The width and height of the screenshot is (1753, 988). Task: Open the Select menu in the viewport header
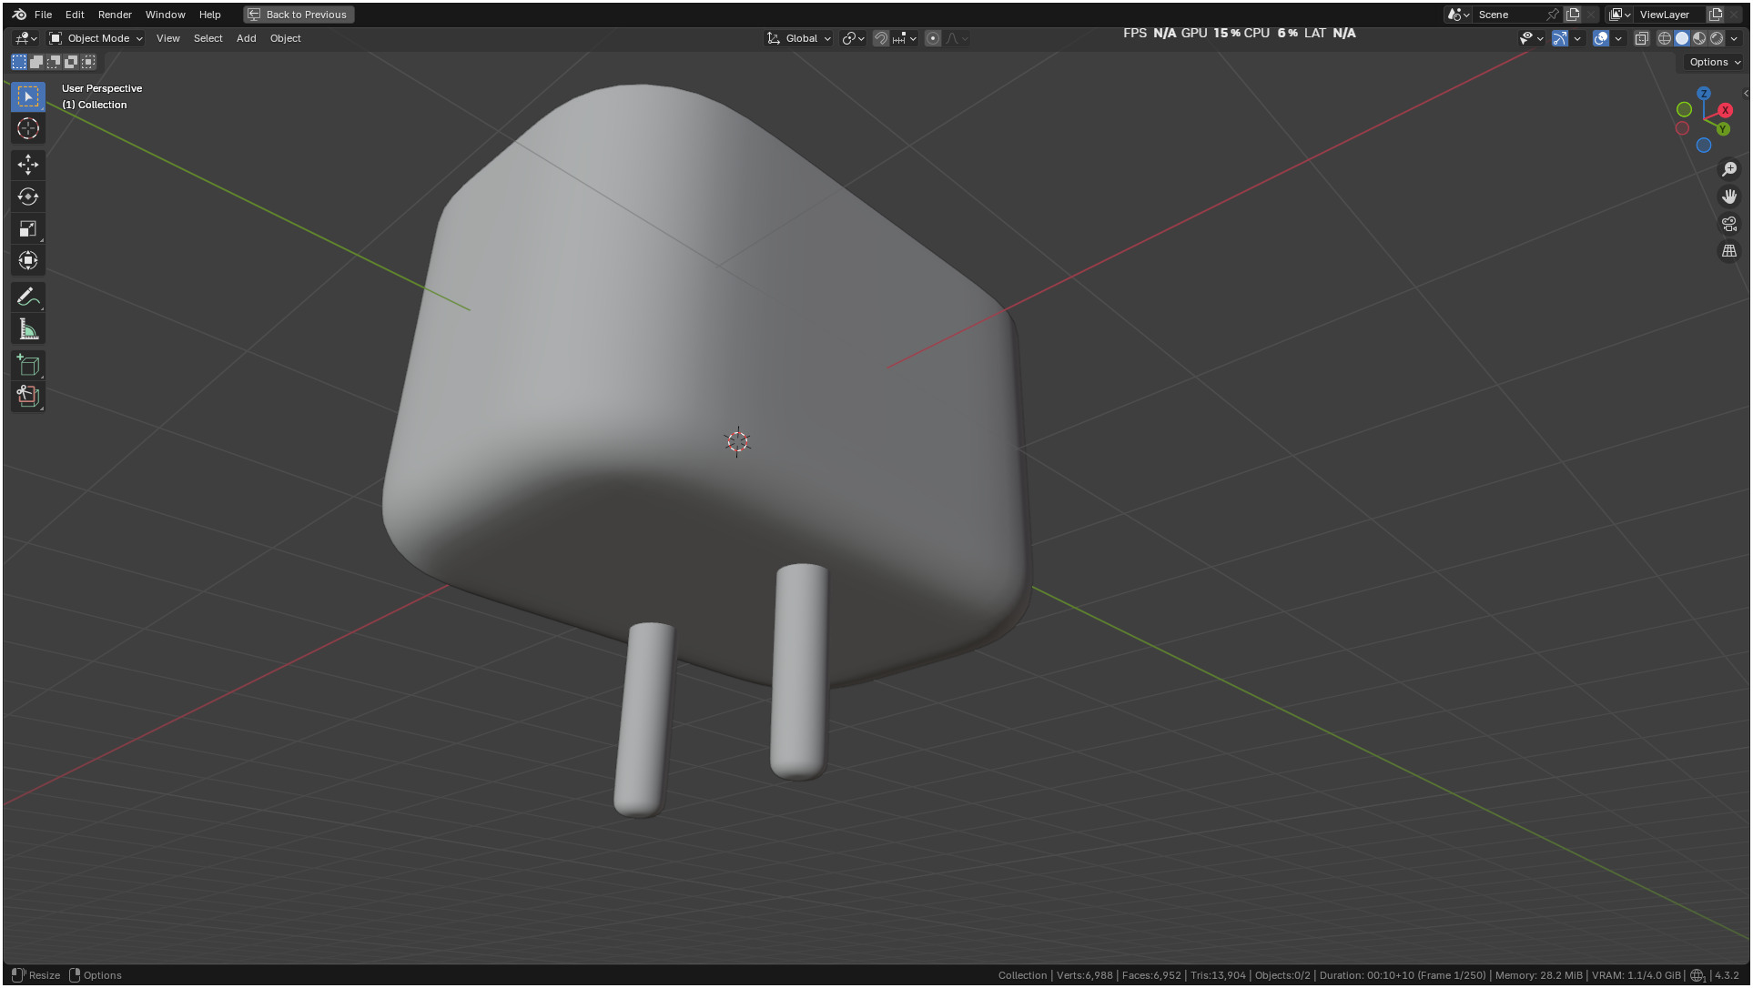pos(208,38)
